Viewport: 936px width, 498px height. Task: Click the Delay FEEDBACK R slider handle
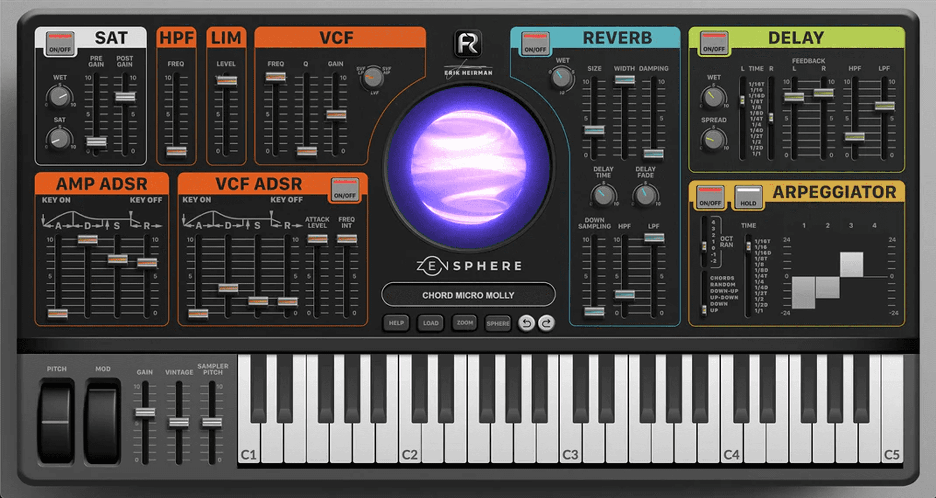click(823, 93)
